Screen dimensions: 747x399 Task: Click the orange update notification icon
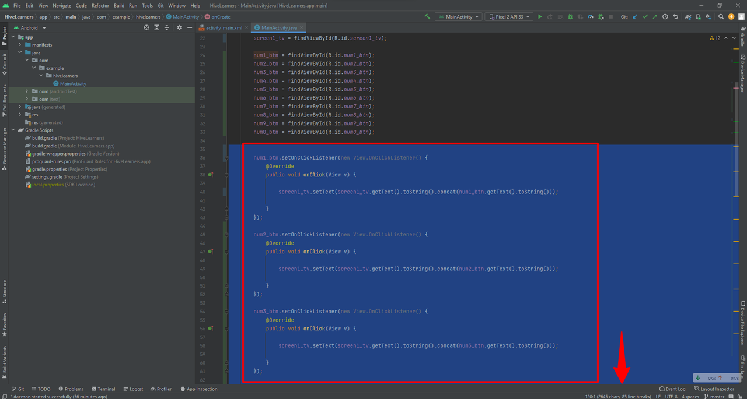731,17
